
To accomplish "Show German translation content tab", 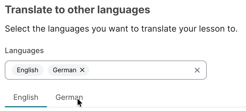I will [x=69, y=97].
